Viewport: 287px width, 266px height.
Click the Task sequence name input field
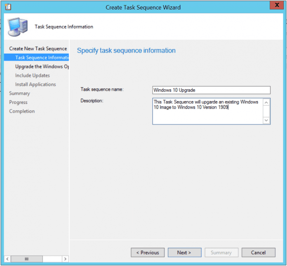(211, 90)
